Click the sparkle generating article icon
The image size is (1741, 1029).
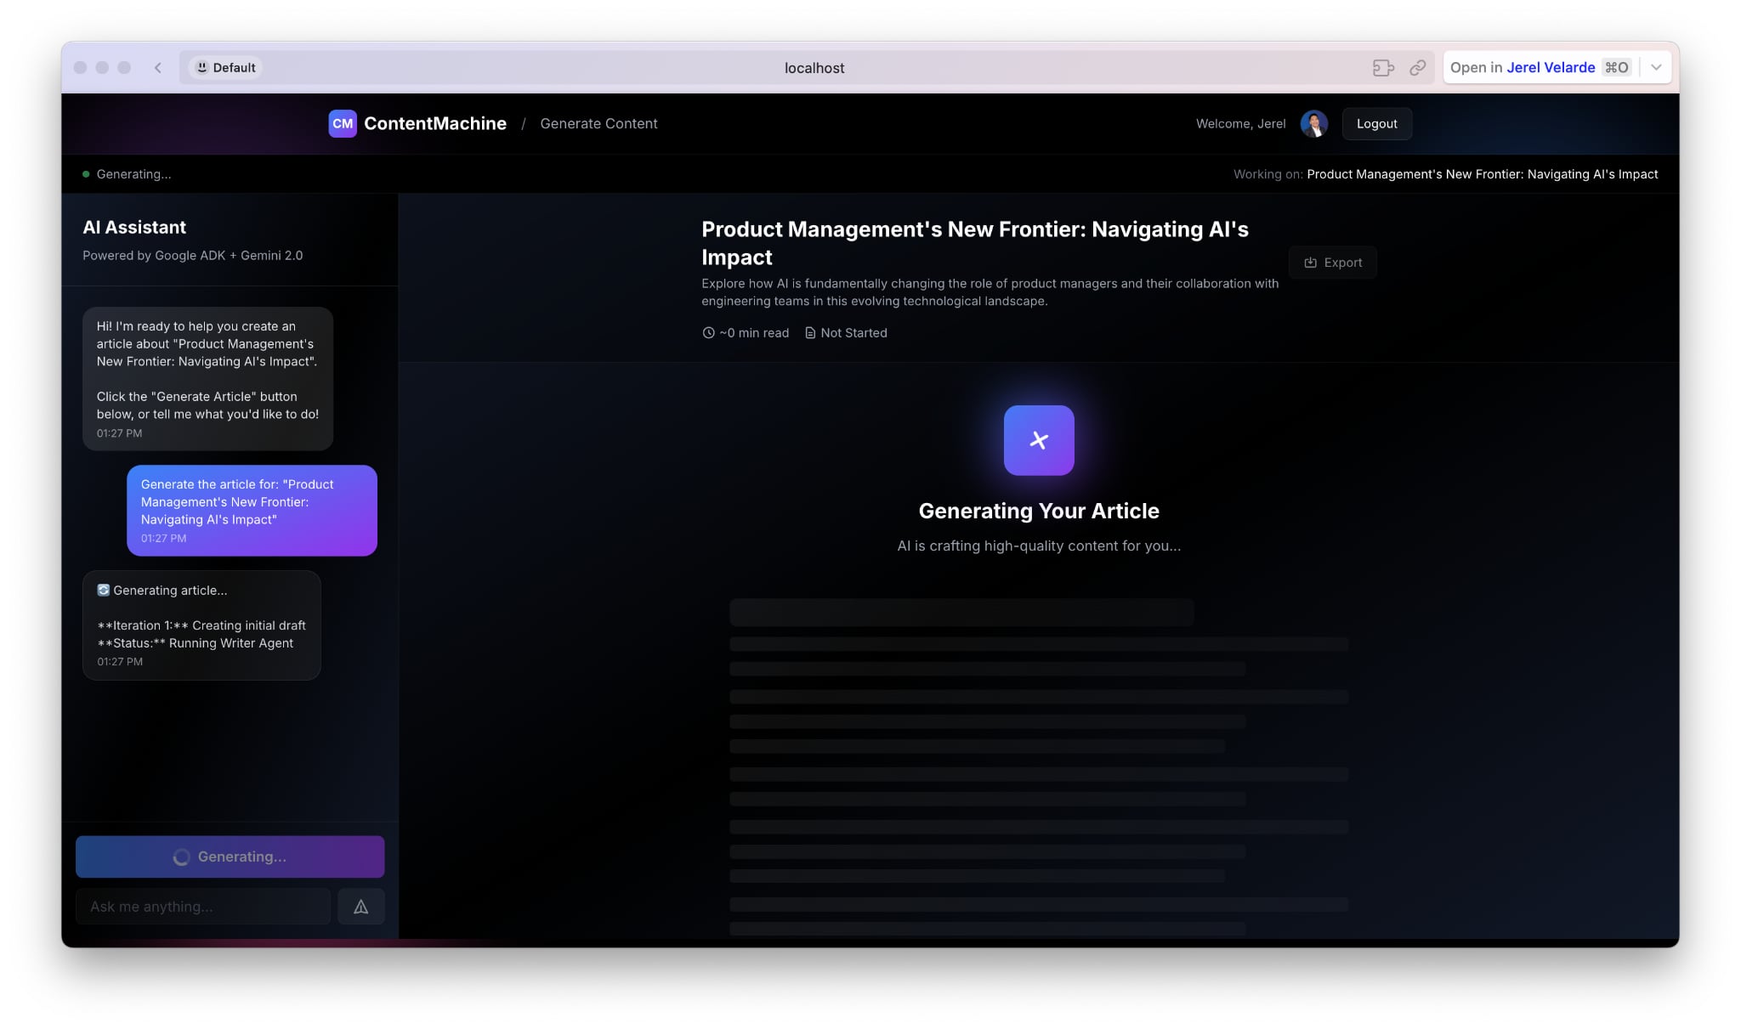(1038, 440)
